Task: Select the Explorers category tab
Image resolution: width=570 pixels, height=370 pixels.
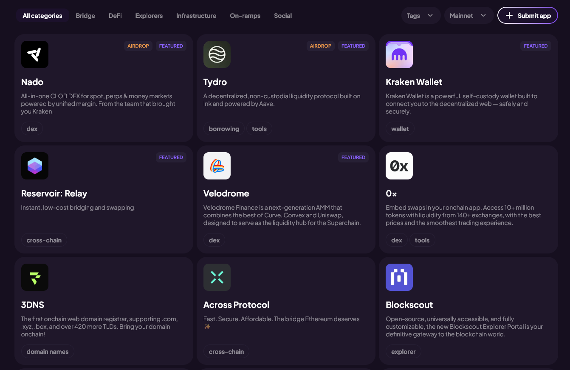Action: (149, 15)
